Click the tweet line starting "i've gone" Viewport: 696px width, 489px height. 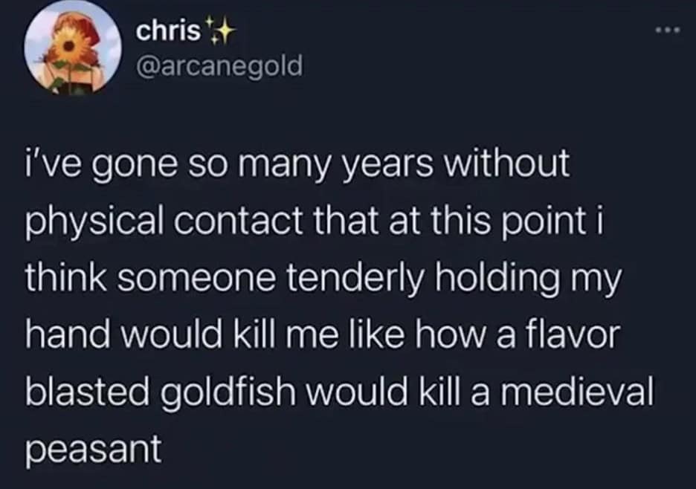click(x=296, y=164)
